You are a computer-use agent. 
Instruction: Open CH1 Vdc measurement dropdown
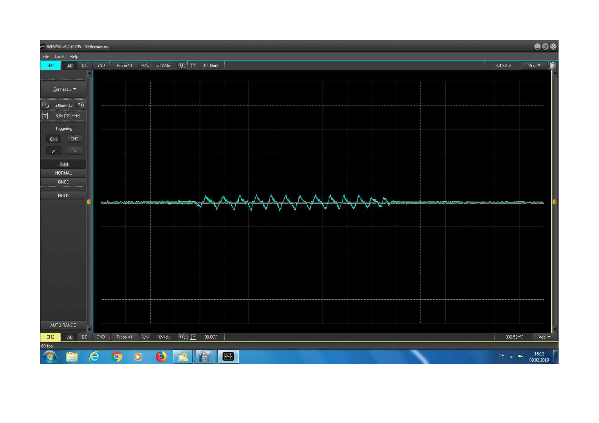pyautogui.click(x=534, y=66)
